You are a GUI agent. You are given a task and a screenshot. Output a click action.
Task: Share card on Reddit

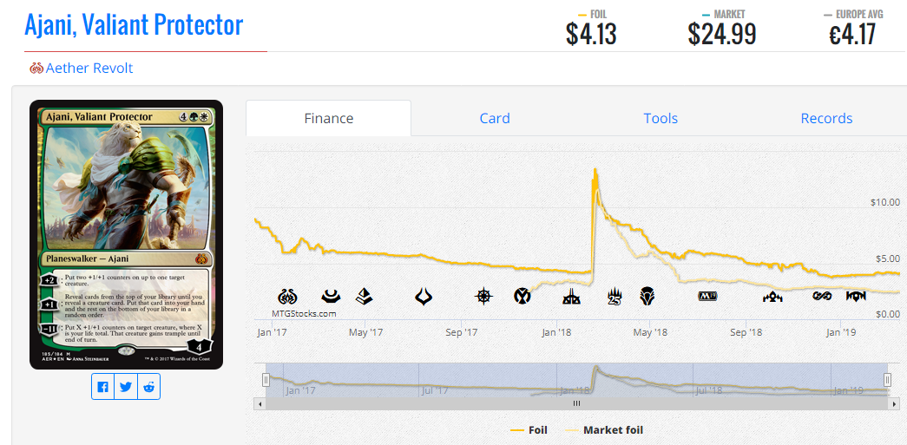[x=148, y=387]
